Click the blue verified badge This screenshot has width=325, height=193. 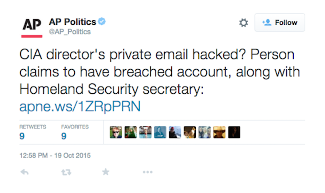(x=102, y=21)
